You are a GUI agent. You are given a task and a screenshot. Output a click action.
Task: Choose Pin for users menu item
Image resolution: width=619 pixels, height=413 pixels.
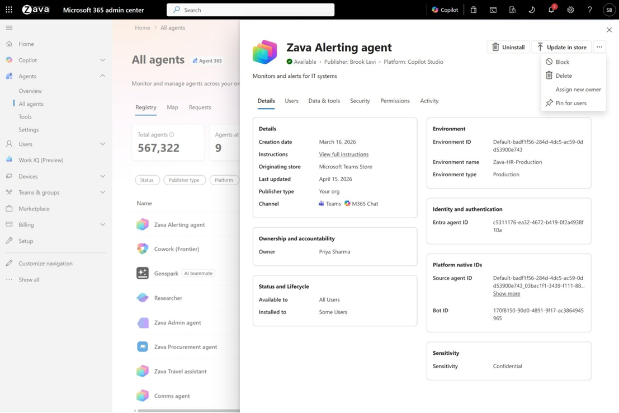click(x=573, y=103)
